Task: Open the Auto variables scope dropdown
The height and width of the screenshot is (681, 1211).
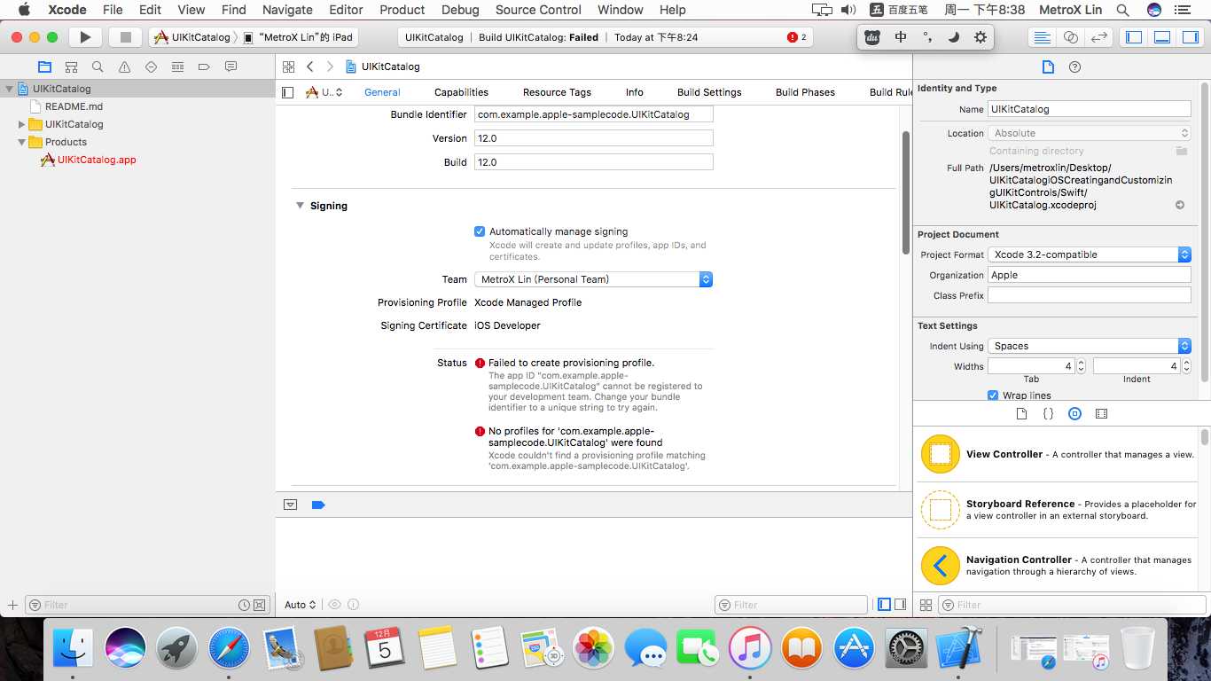Action: 301,605
